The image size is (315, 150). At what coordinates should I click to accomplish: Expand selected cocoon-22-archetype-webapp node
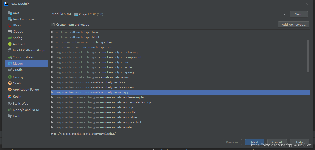(52, 92)
